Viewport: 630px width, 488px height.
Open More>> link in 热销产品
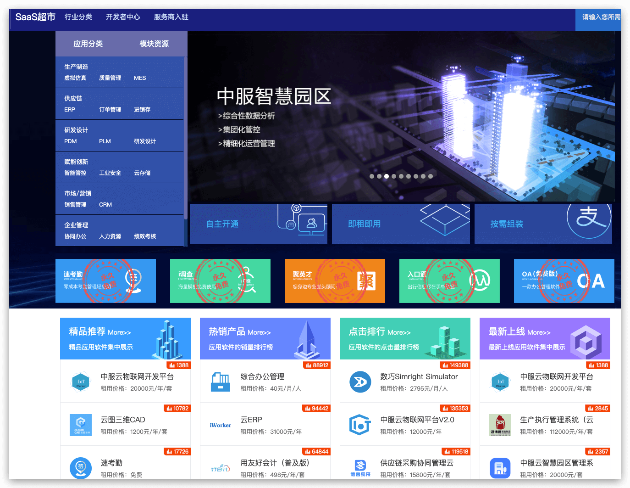click(259, 332)
